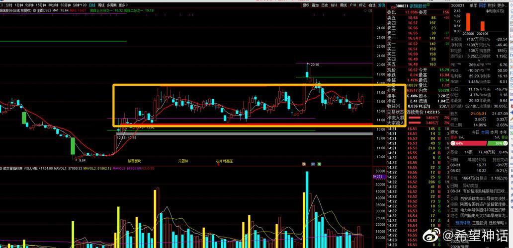Select the 分钟*120 period tab
The width and height of the screenshot is (513, 248).
[80, 5]
